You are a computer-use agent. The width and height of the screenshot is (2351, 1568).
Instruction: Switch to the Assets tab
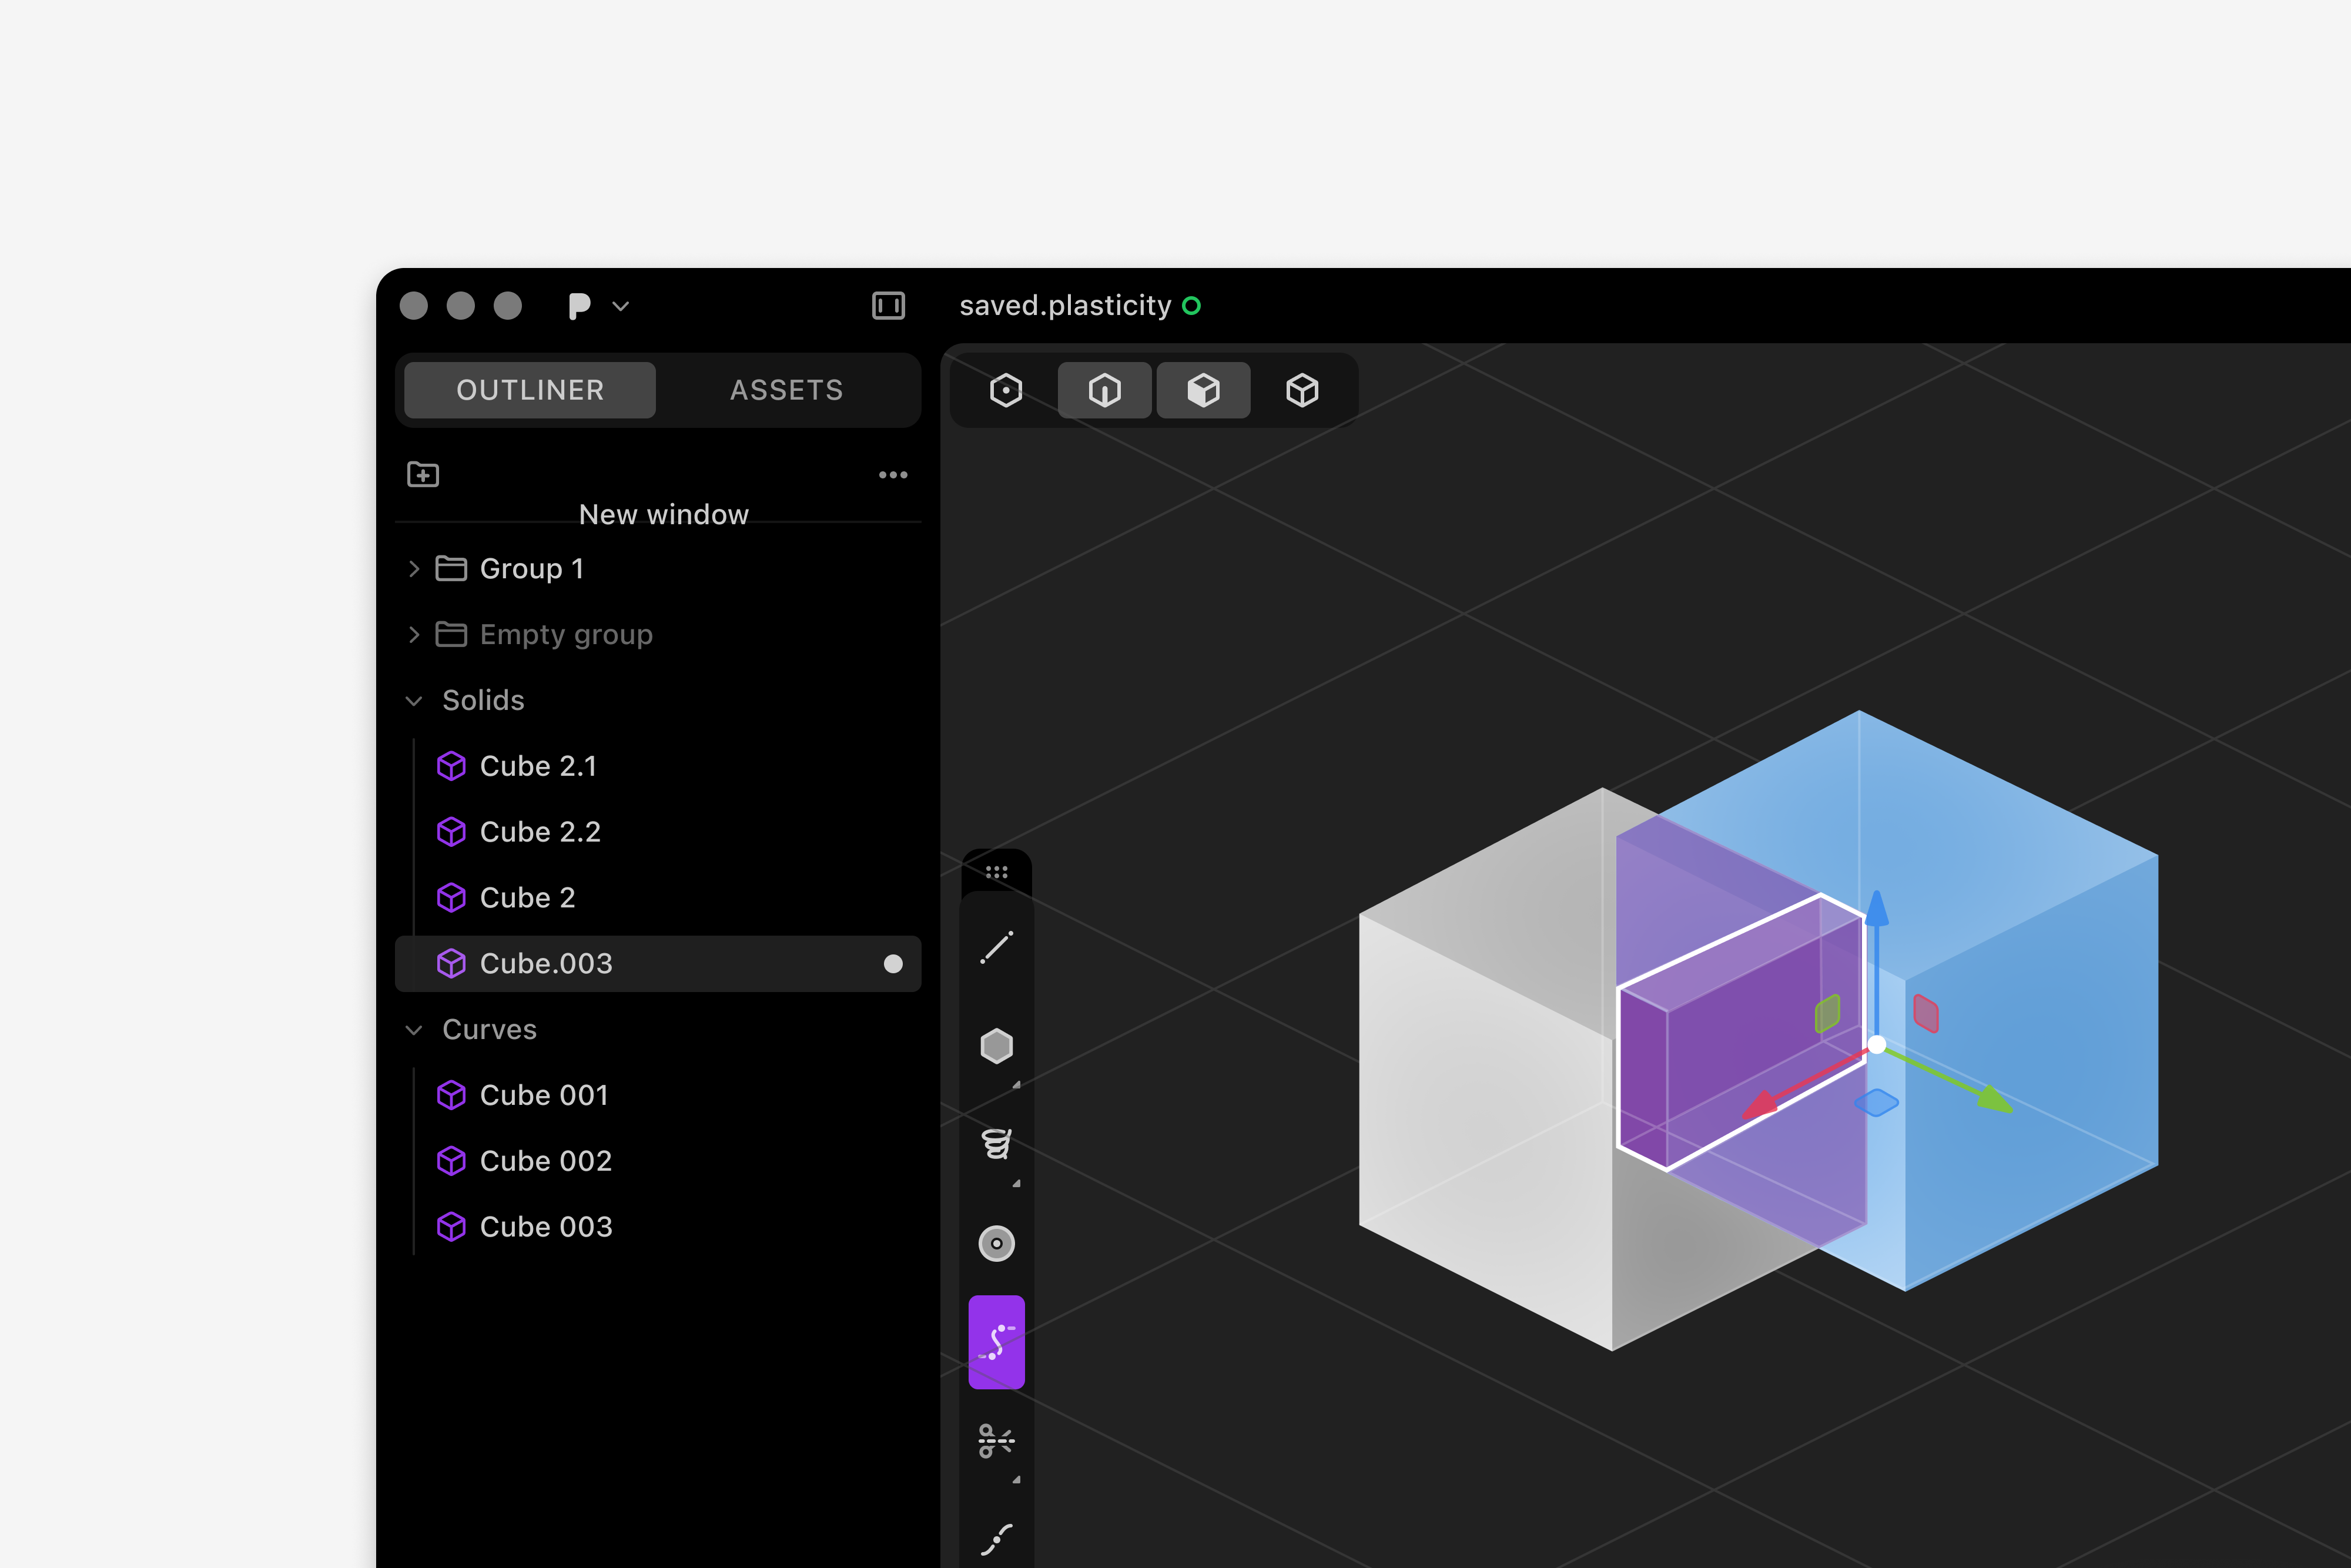(x=786, y=390)
